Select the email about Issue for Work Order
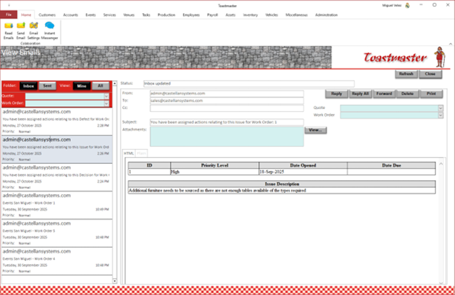The width and height of the screenshot is (455, 295). click(x=57, y=150)
